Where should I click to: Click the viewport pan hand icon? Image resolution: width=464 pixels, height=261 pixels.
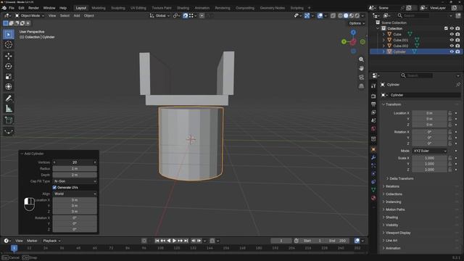[x=361, y=68]
